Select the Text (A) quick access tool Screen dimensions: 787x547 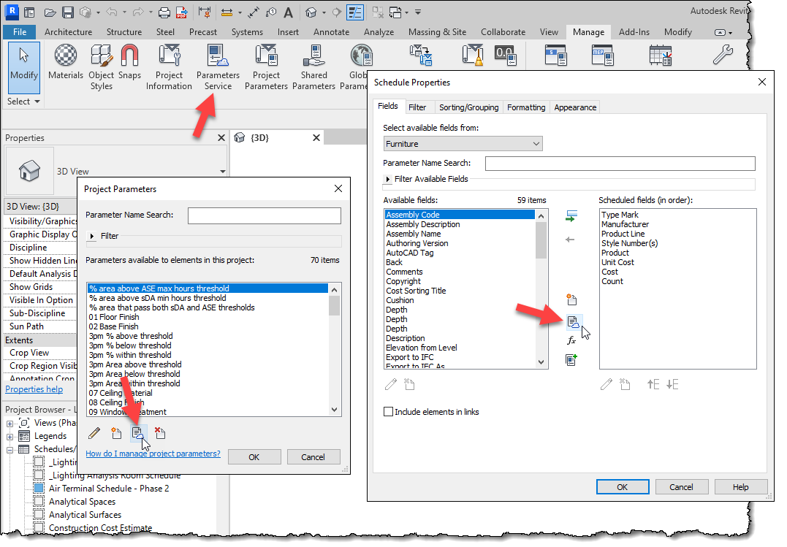(x=288, y=12)
